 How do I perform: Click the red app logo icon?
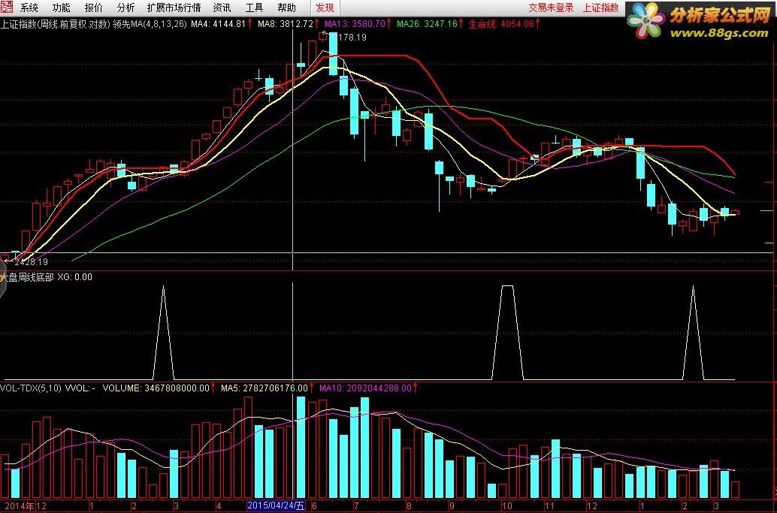pos(7,7)
